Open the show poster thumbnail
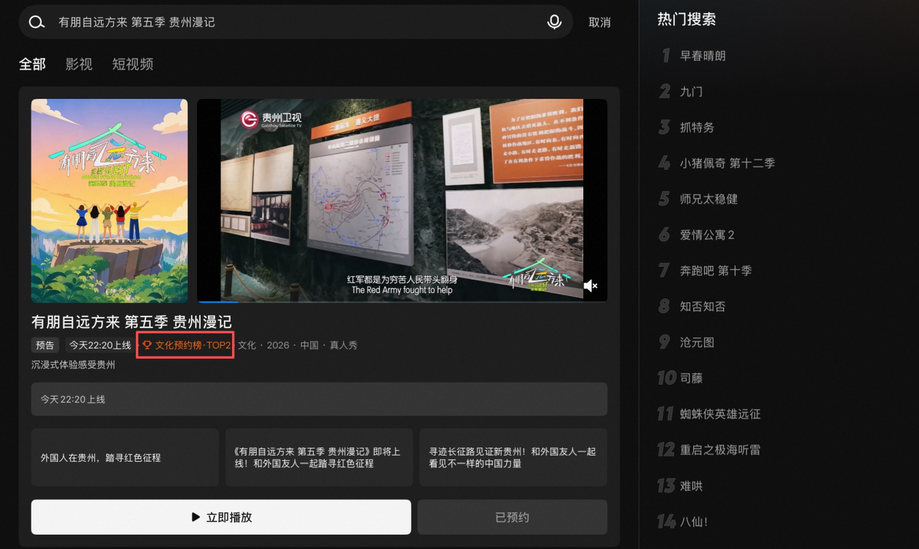This screenshot has width=919, height=549. point(109,201)
